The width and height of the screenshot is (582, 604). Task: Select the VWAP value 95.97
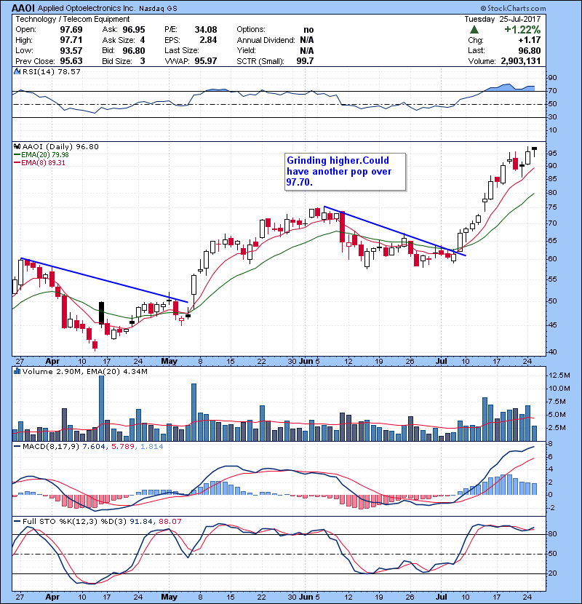click(x=206, y=61)
